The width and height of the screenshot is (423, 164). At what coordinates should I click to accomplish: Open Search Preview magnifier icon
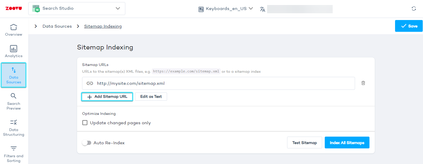[x=14, y=96]
